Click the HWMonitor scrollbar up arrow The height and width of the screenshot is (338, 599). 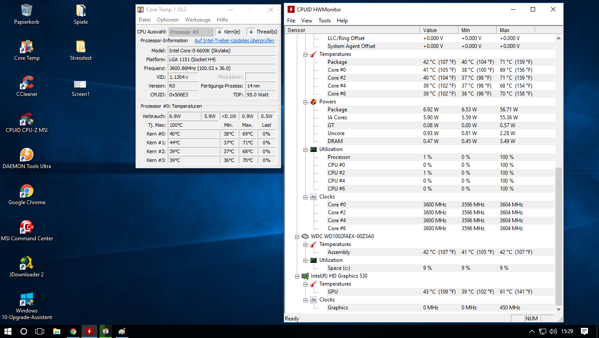tap(559, 38)
